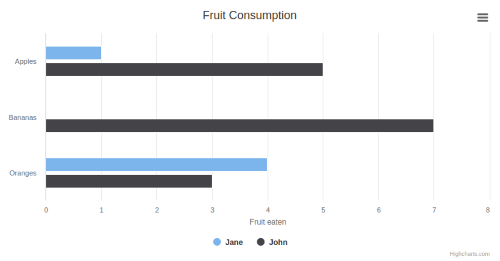Select the axis tick label 3
Image resolution: width=500 pixels, height=261 pixels.
click(x=212, y=210)
